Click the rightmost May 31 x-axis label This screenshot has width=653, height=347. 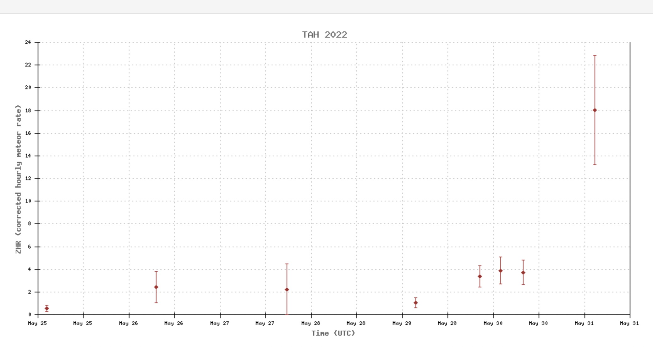(x=629, y=323)
